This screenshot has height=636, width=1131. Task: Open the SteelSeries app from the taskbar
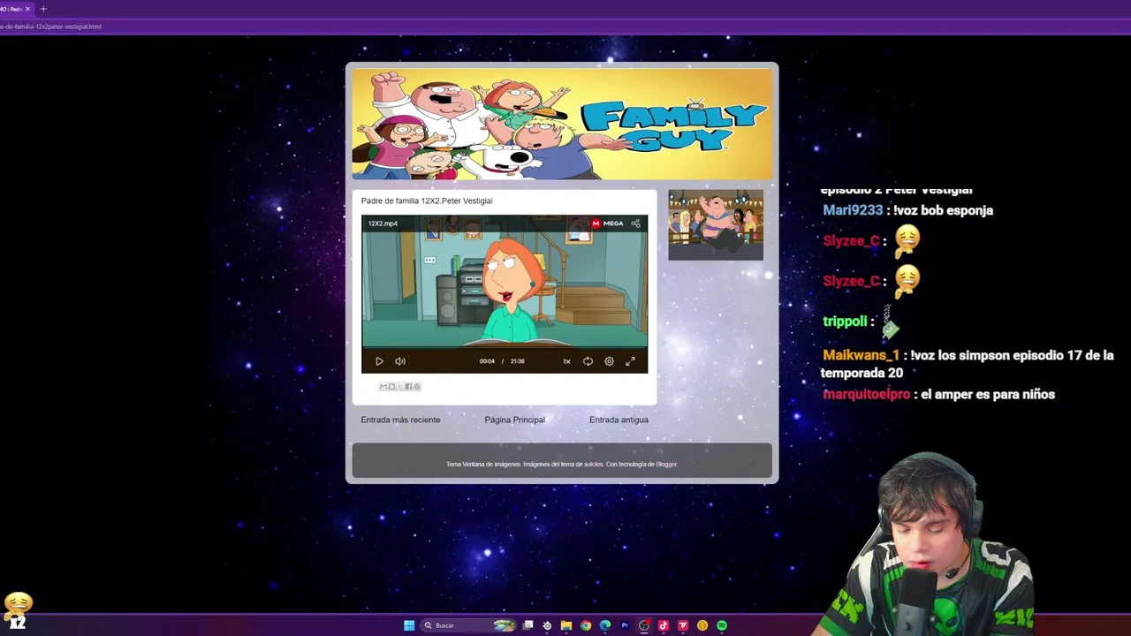pyautogui.click(x=547, y=625)
